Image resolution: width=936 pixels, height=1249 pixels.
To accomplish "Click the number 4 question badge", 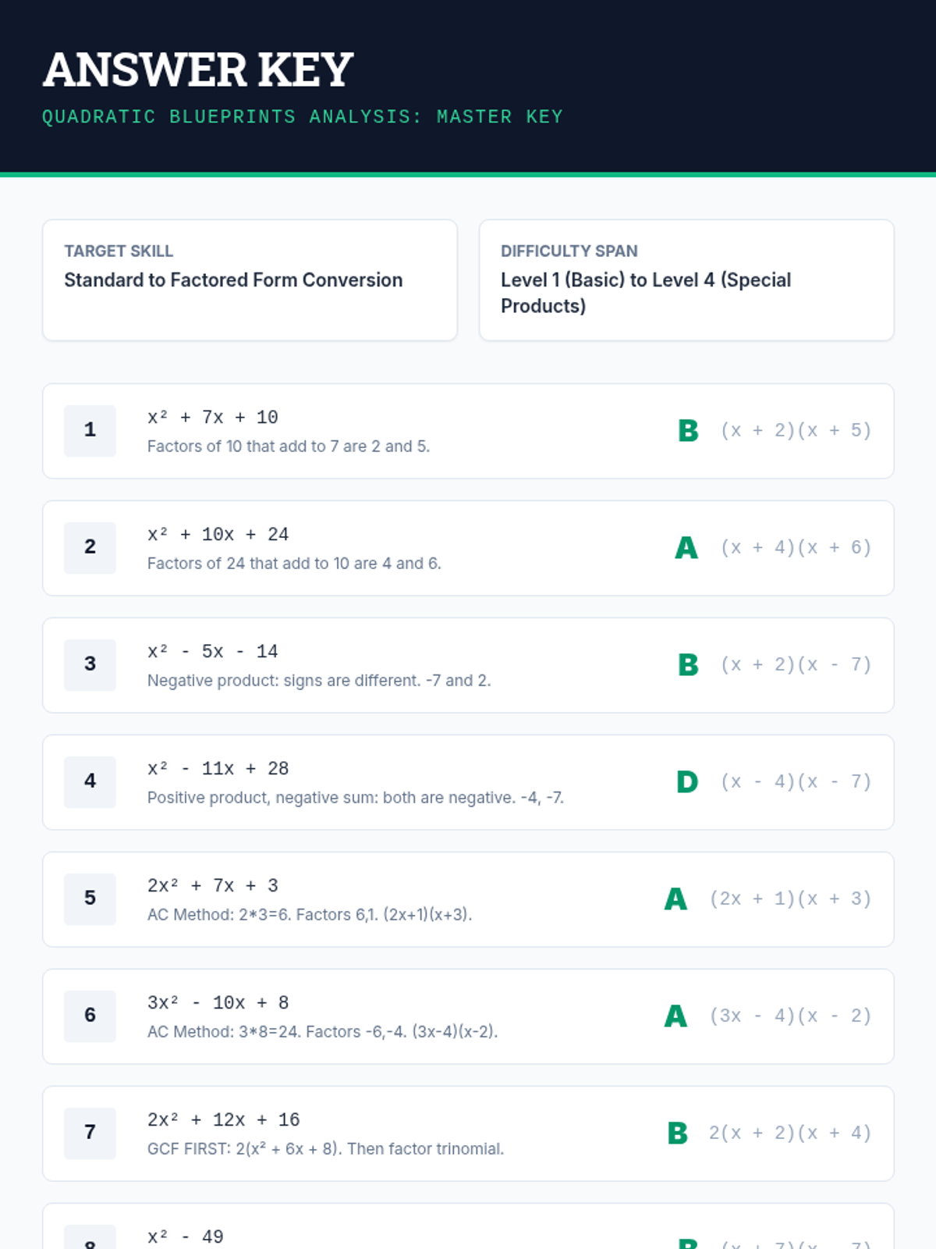I will tap(90, 781).
